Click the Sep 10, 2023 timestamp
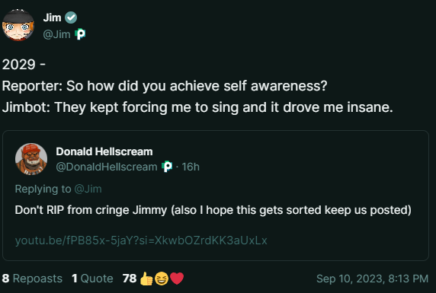The width and height of the screenshot is (436, 293). point(372,279)
